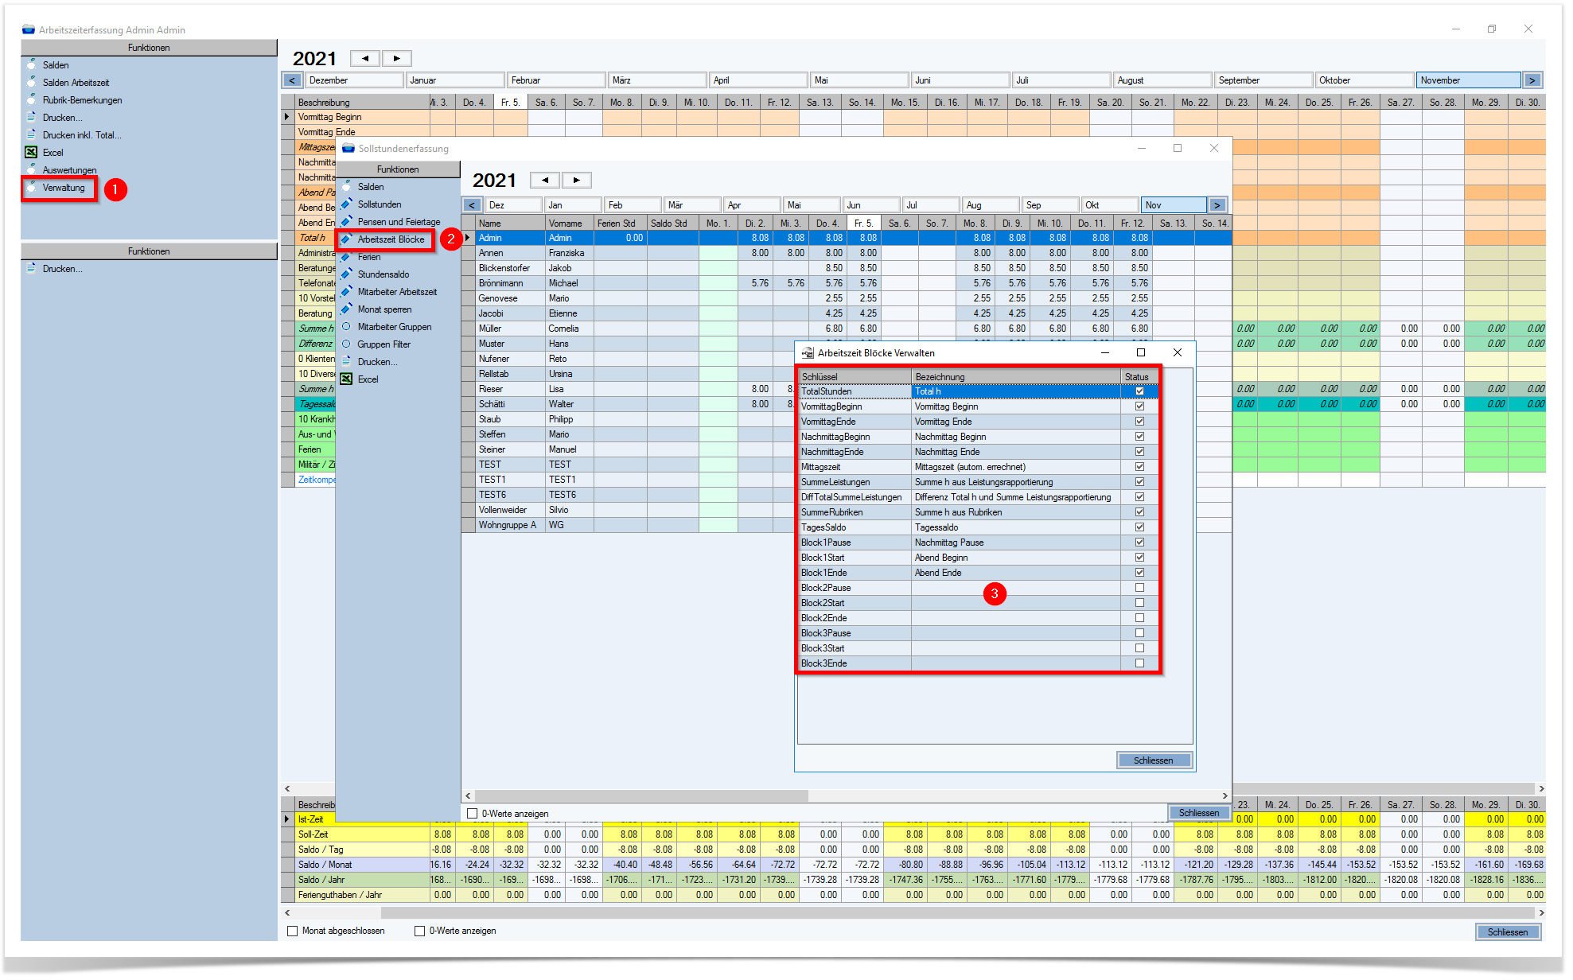Select the Zeitkompensation link row
The height and width of the screenshot is (980, 1573).
317,480
